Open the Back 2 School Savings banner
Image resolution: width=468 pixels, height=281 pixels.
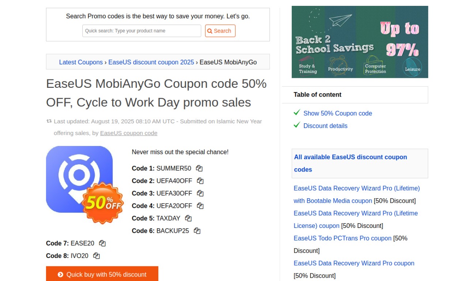click(360, 42)
